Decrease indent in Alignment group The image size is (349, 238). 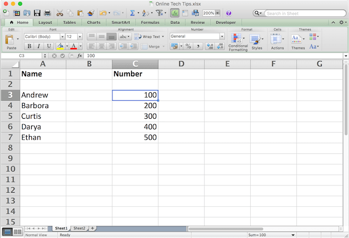pos(123,46)
